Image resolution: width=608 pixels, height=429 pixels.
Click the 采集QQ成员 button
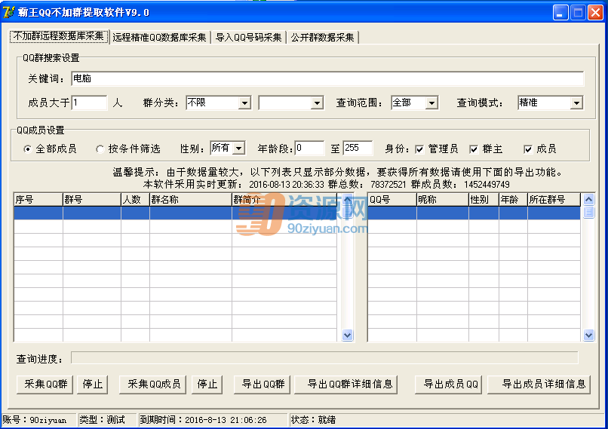(x=153, y=385)
